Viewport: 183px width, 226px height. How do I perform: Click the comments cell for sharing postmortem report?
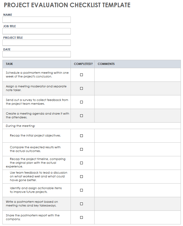click(x=137, y=217)
